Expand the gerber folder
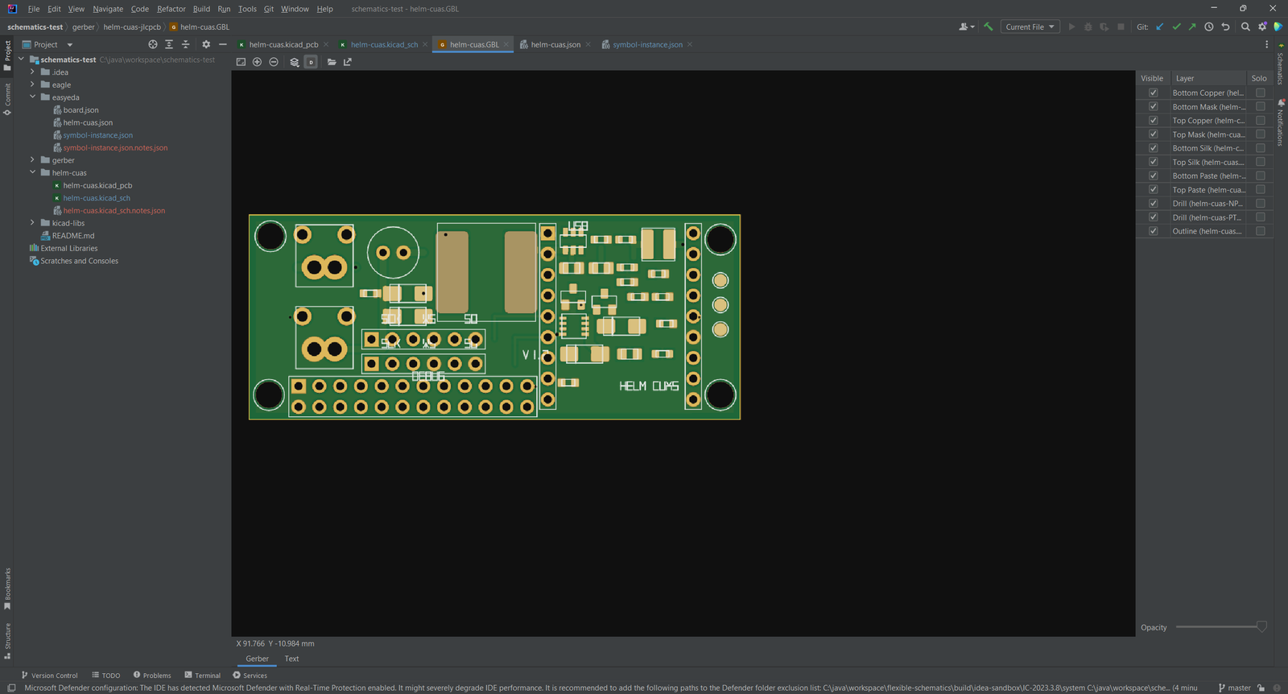1288x694 pixels. point(33,160)
